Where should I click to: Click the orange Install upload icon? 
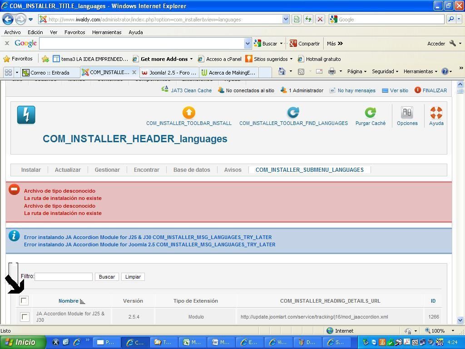pyautogui.click(x=188, y=113)
